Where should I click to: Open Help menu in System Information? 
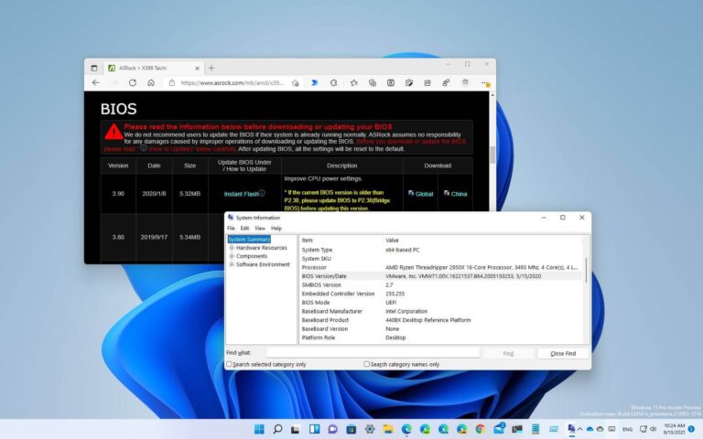[x=276, y=228]
